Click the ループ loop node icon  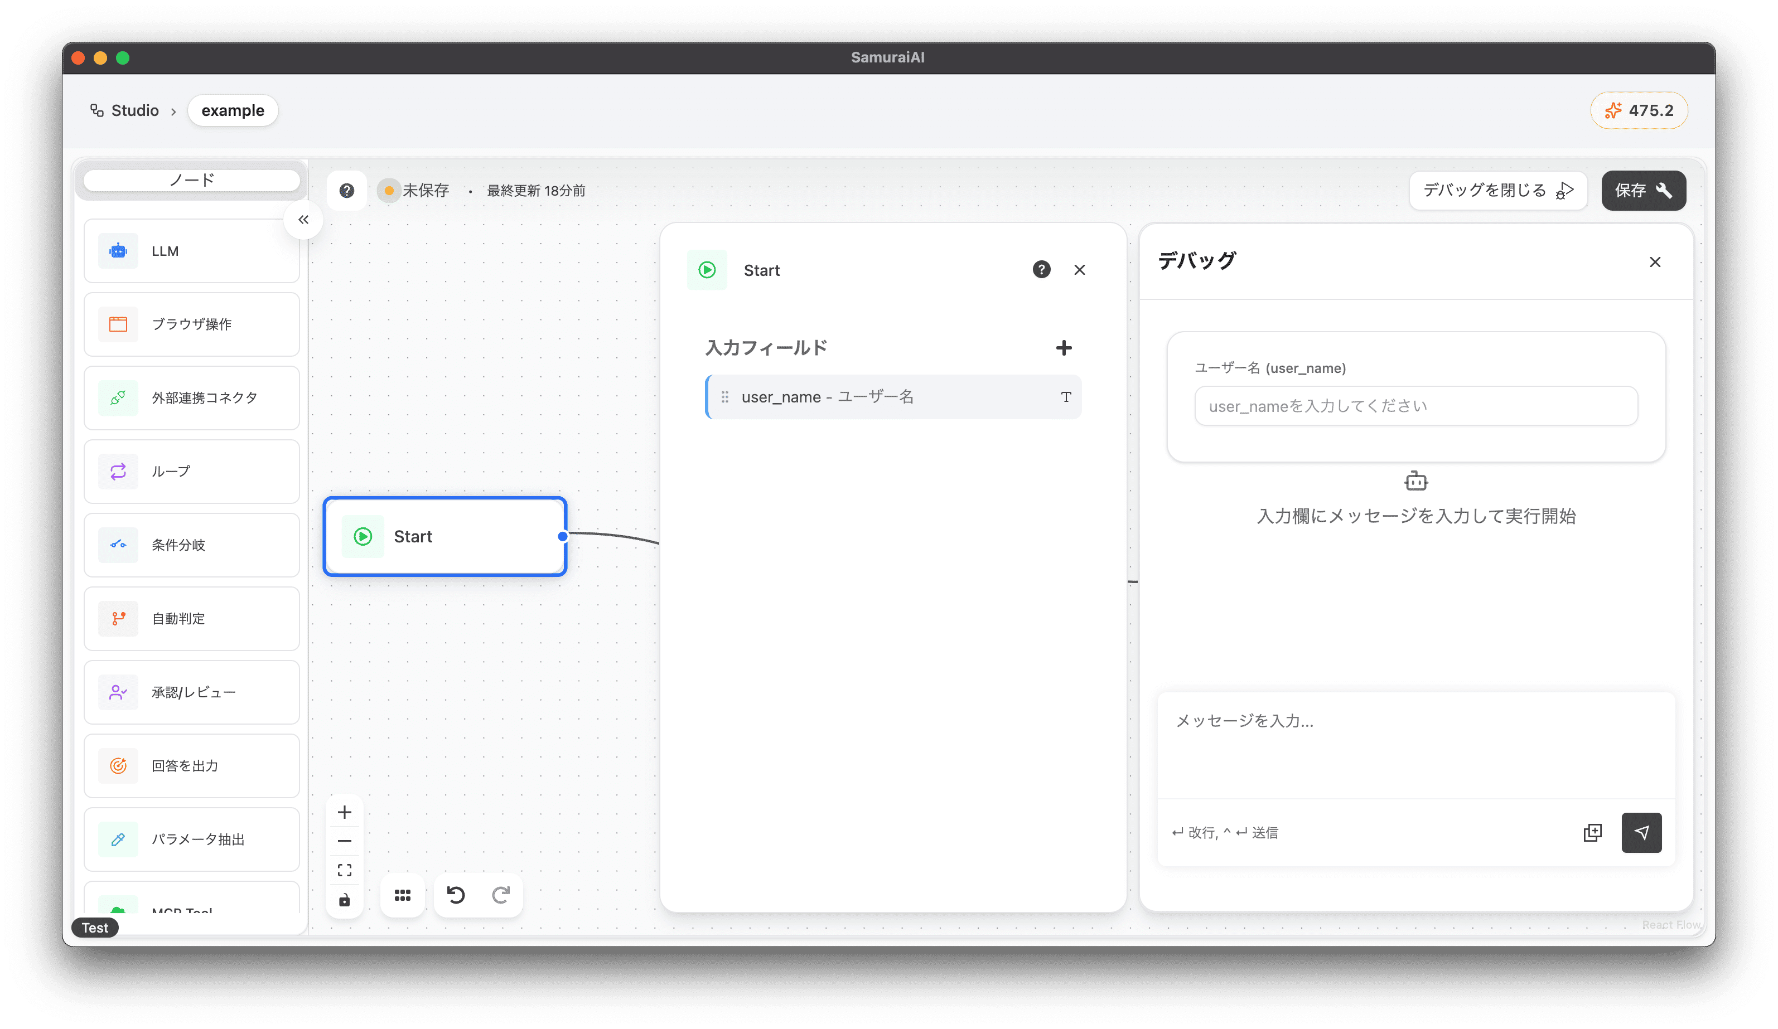tap(118, 471)
